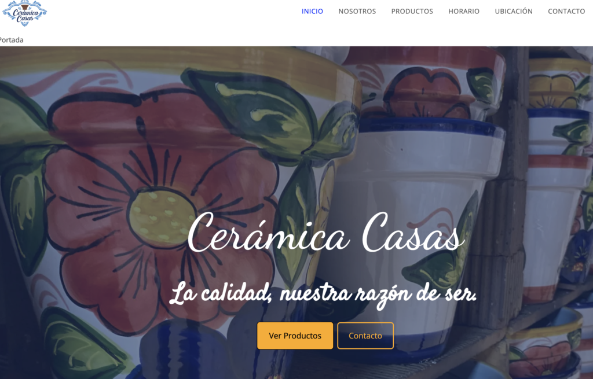Click the yellow Ver Productos button

(x=295, y=336)
